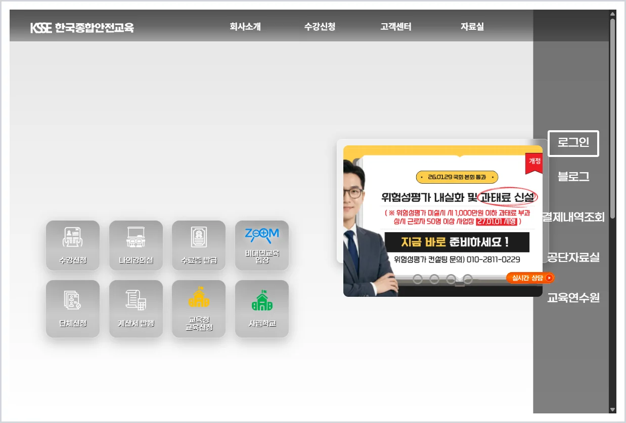Screen dimensions: 626x423
Task: Go to the 고객센터 menu
Action: pyautogui.click(x=396, y=27)
